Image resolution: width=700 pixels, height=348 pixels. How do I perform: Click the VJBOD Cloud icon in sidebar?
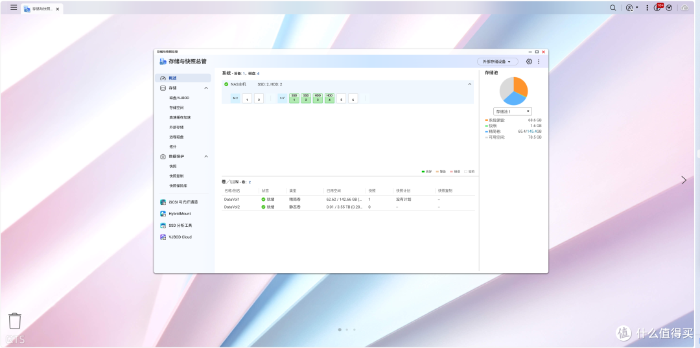pyautogui.click(x=163, y=237)
